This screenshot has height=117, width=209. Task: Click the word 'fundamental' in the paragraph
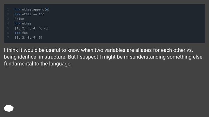click(x=18, y=64)
